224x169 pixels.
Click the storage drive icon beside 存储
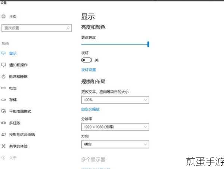(x=3, y=100)
